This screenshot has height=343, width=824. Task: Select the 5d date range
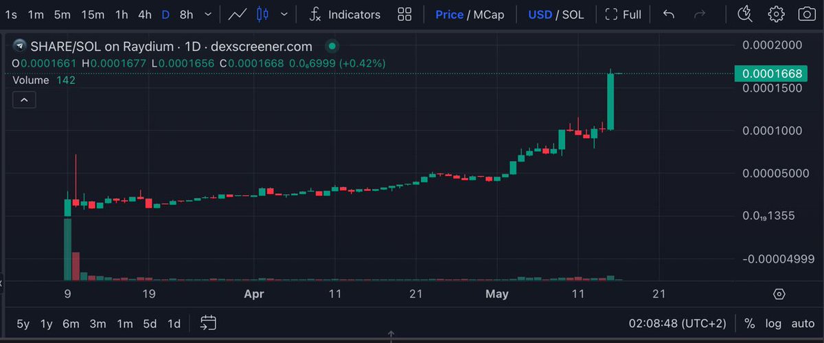pyautogui.click(x=150, y=323)
